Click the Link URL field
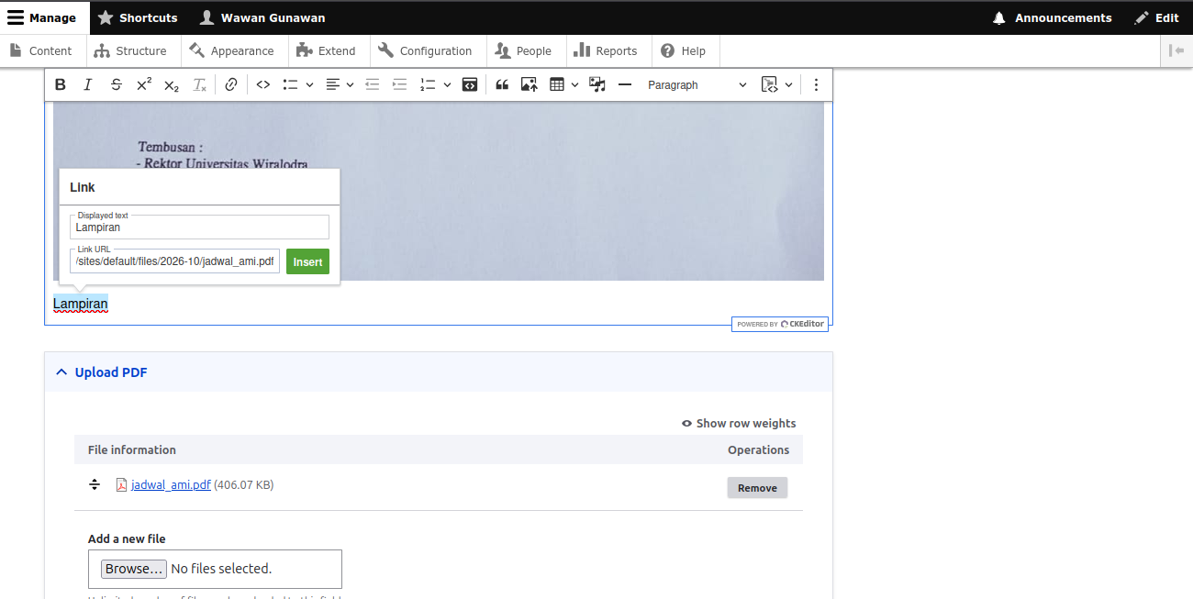The height and width of the screenshot is (599, 1193). coord(174,261)
